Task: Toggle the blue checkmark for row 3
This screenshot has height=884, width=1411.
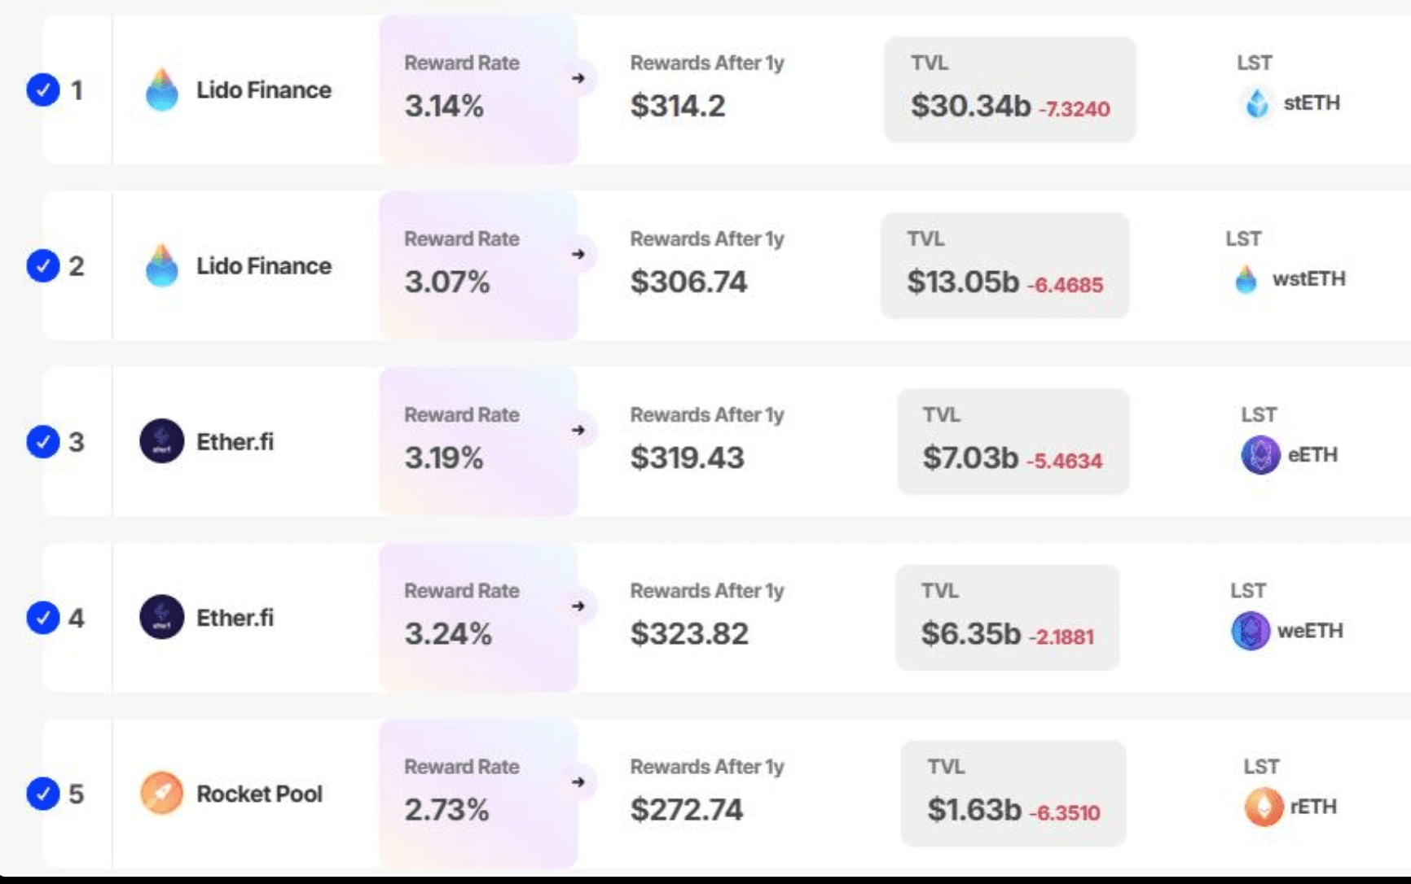Action: tap(43, 441)
